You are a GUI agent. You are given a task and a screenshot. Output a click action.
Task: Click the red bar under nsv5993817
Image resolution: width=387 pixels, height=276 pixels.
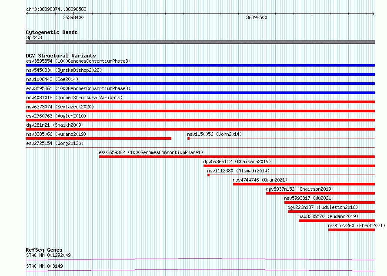pos(330,202)
